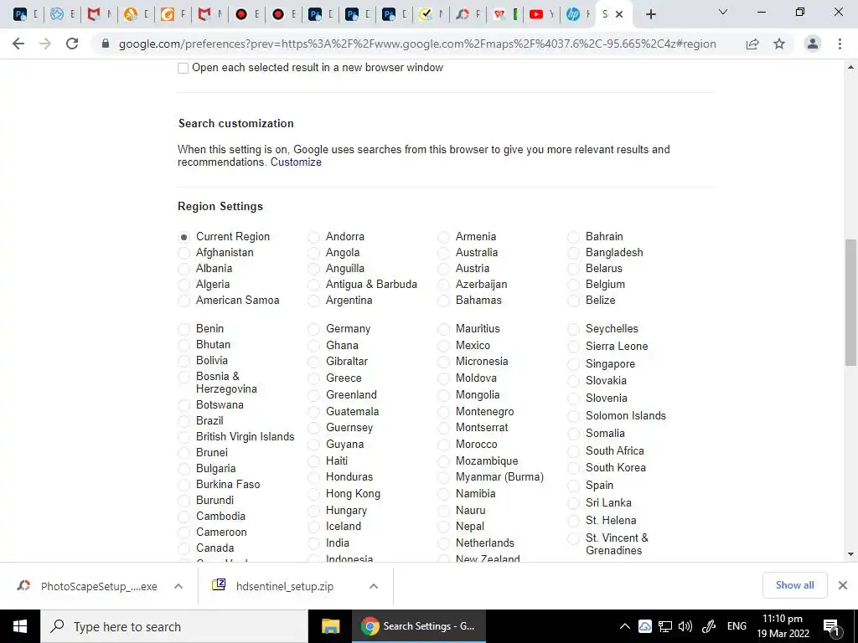
Task: Click the hdsentinel zip file icon
Action: point(219,585)
